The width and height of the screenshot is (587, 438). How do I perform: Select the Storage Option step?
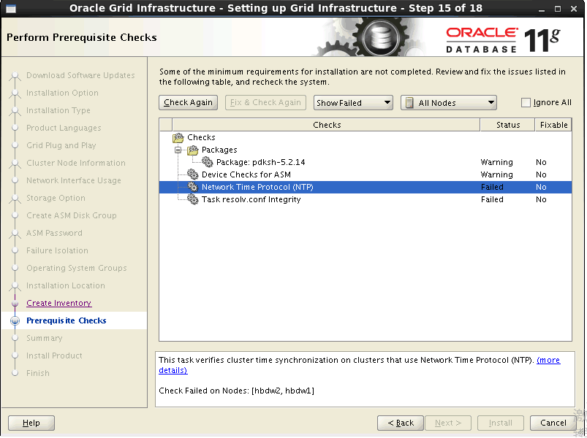[56, 198]
